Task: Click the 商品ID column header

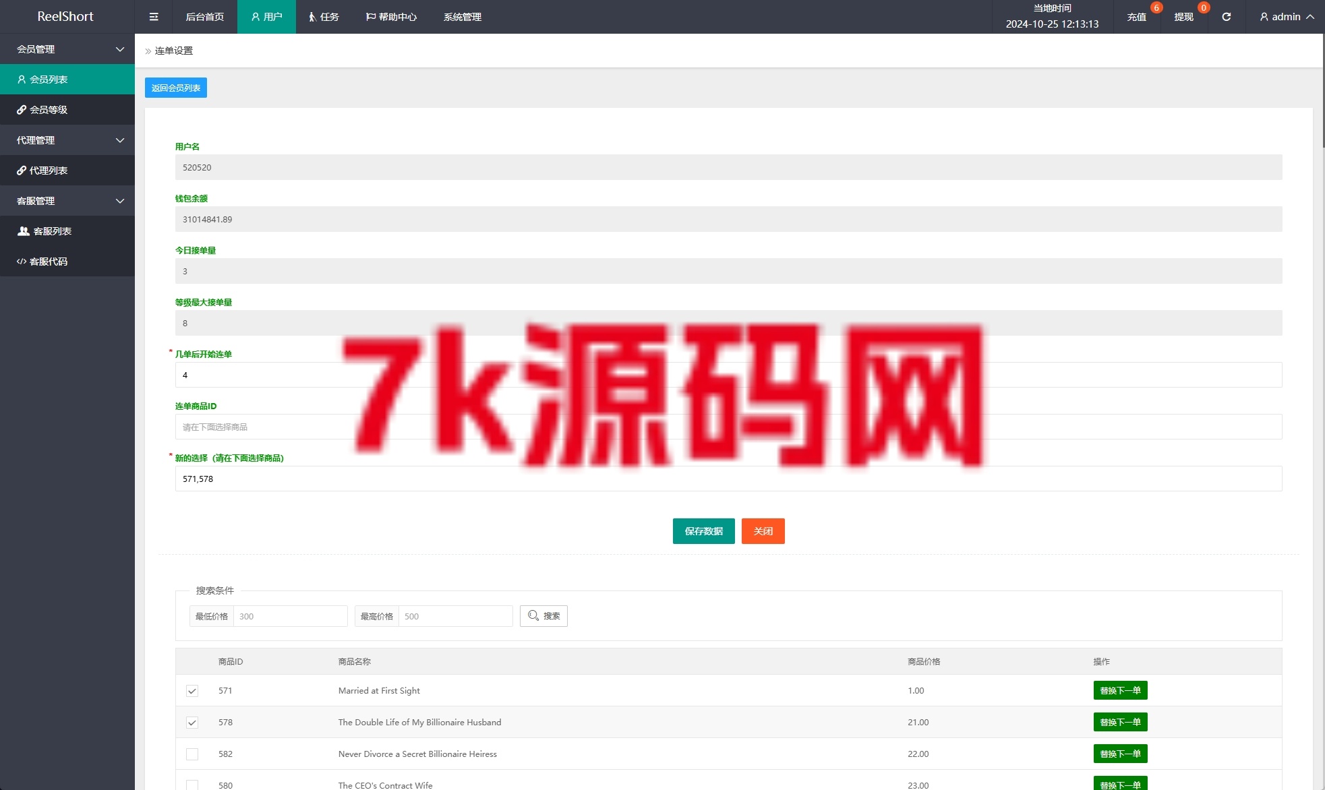Action: pos(231,662)
